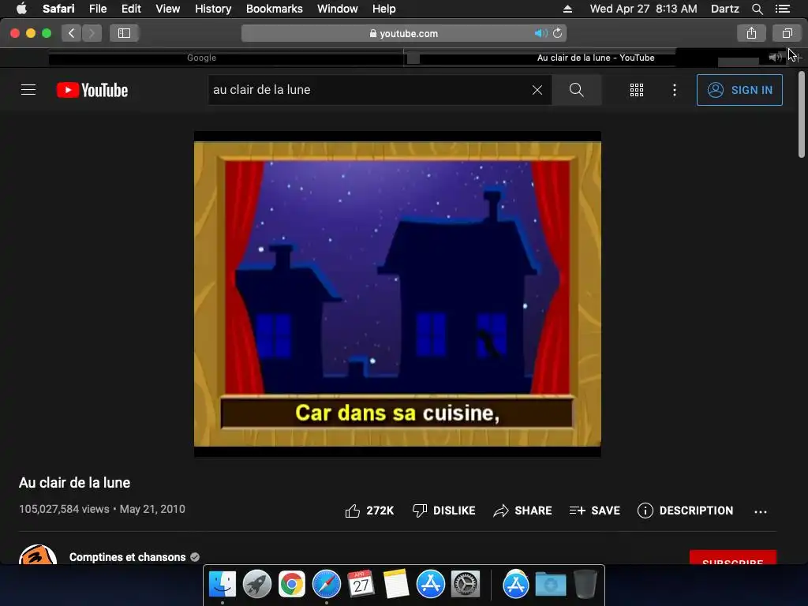The height and width of the screenshot is (606, 808).
Task: Like the video with thumbs-up icon
Action: pos(369,511)
